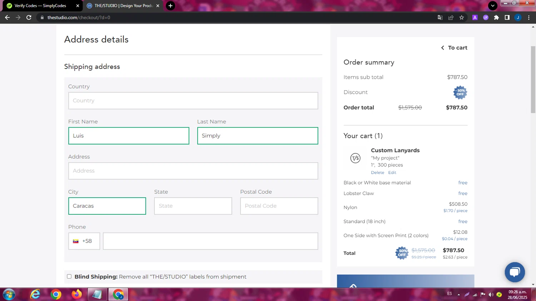Open translate page icon
This screenshot has height=301, width=536.
(440, 17)
